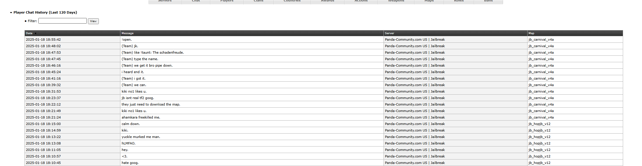Open the Clans tab
642x166 pixels.
coord(258,1)
